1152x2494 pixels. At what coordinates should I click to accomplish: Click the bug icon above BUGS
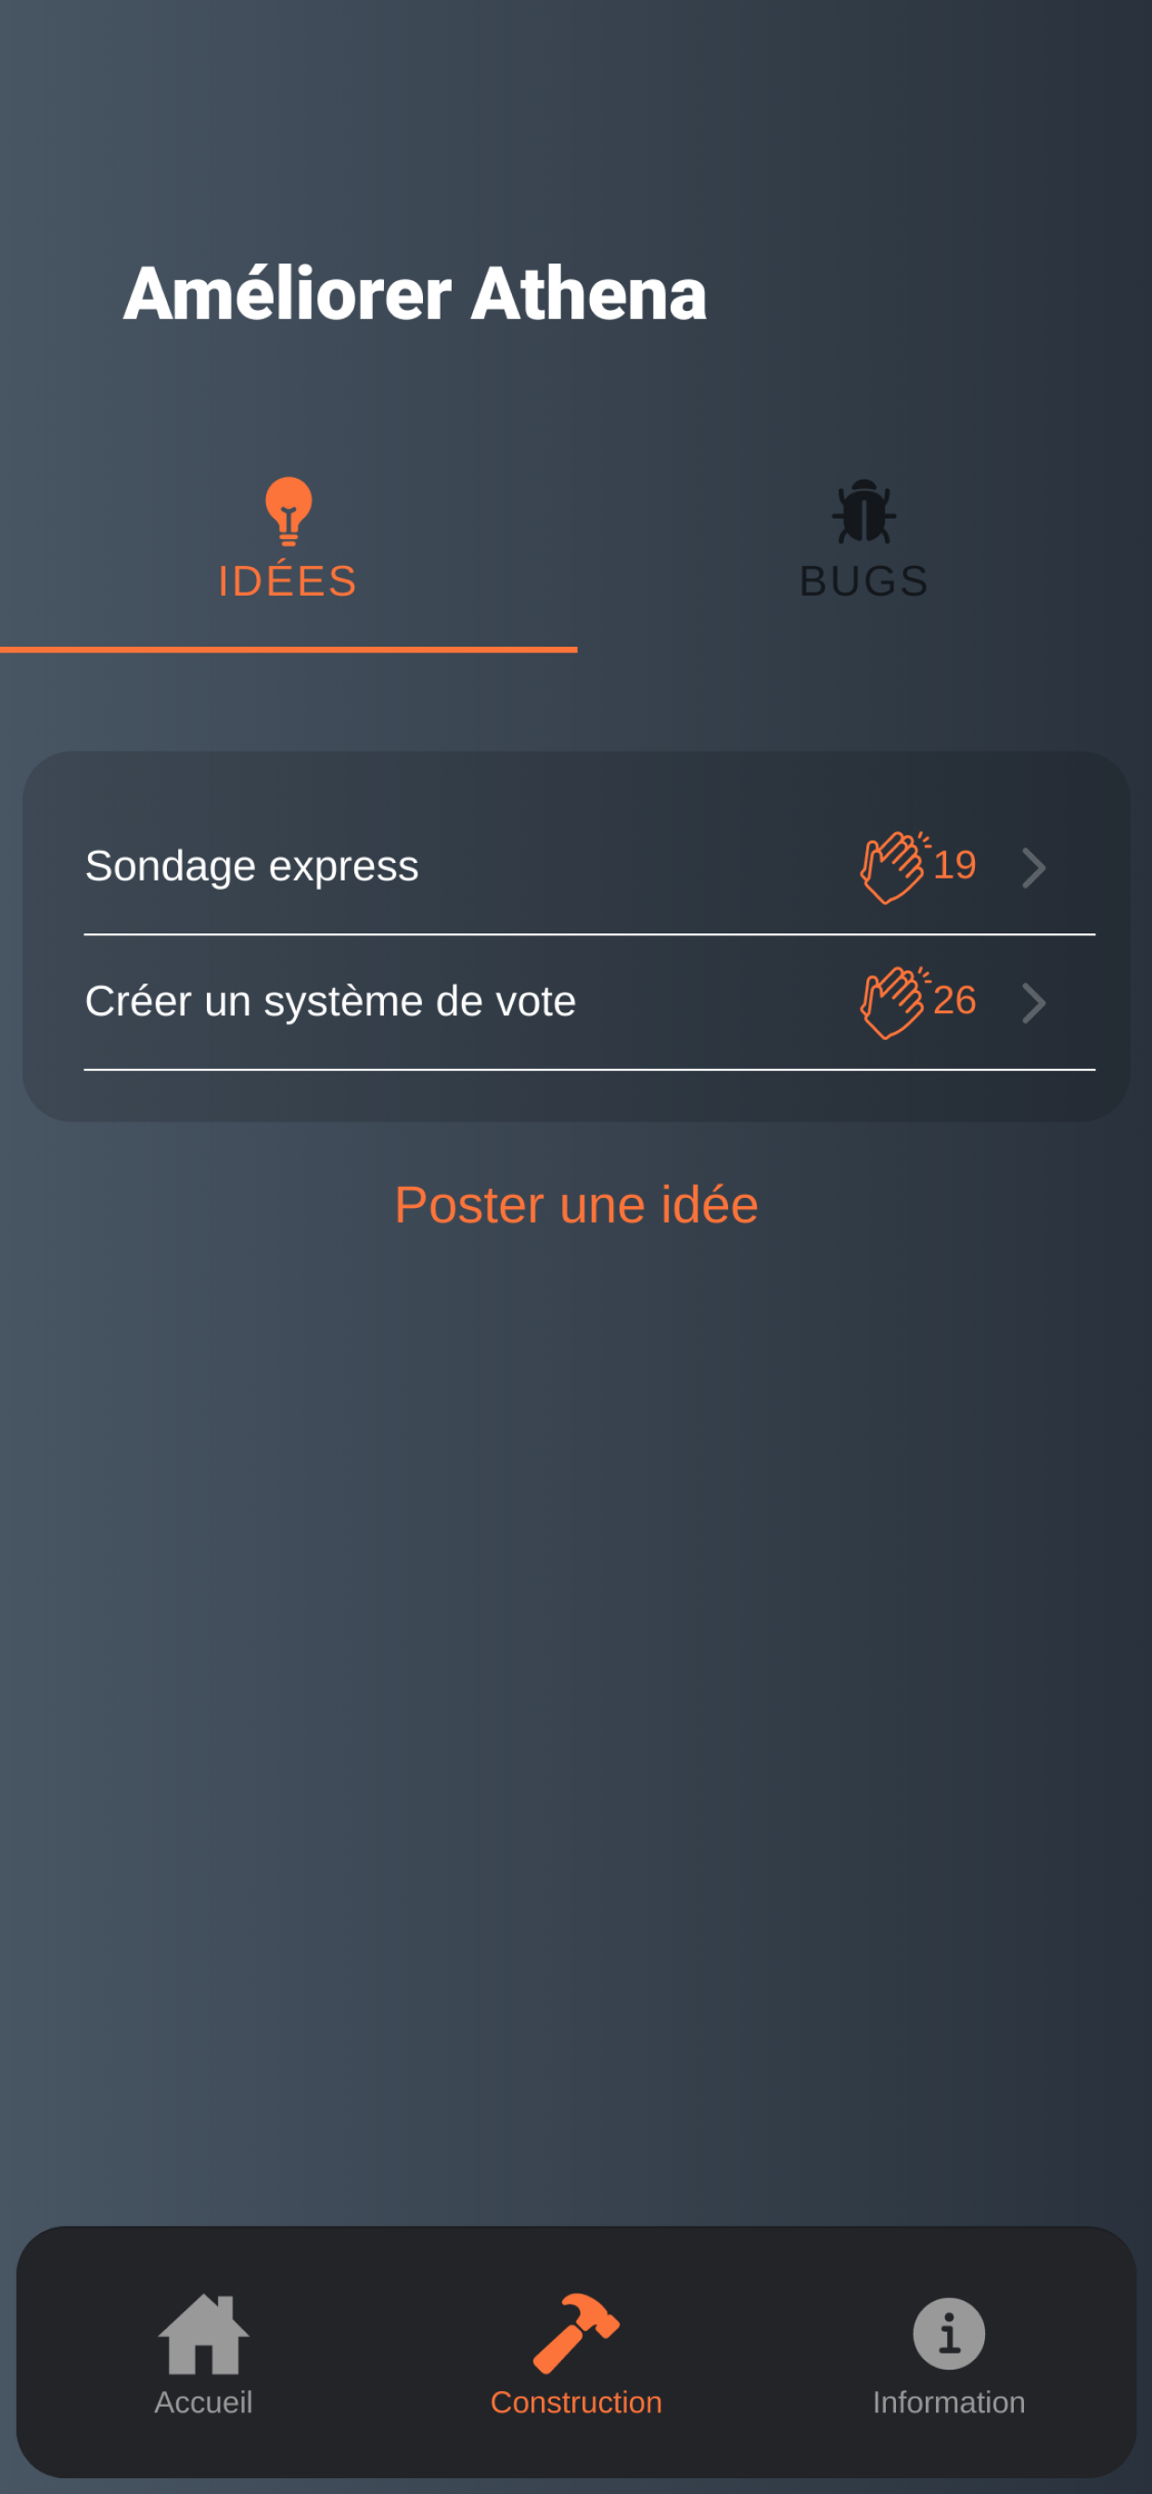[864, 511]
